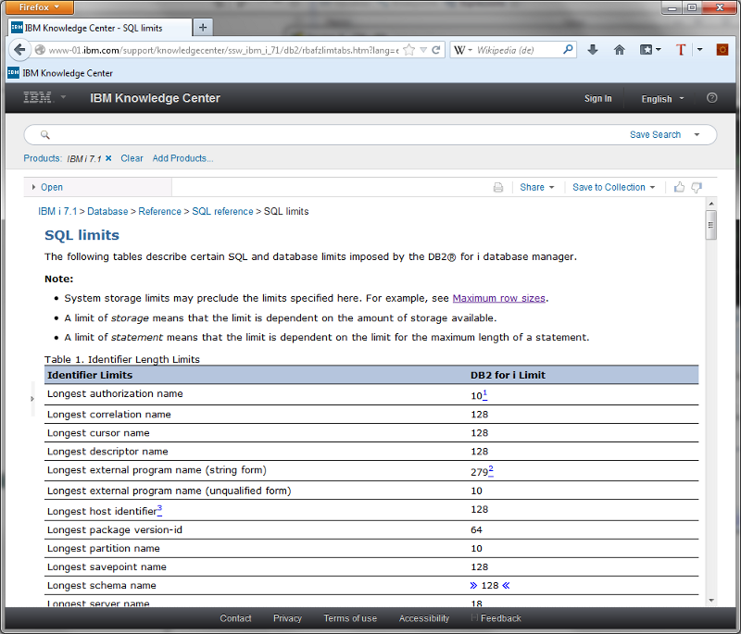The image size is (741, 634).
Task: Open help via the question mark icon
Action: point(711,98)
